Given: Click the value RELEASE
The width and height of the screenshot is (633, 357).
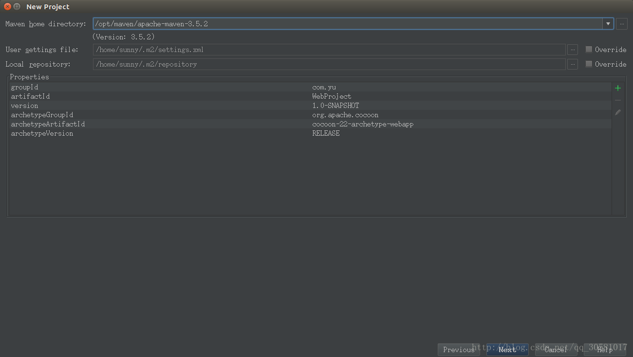Looking at the screenshot, I should (x=326, y=133).
